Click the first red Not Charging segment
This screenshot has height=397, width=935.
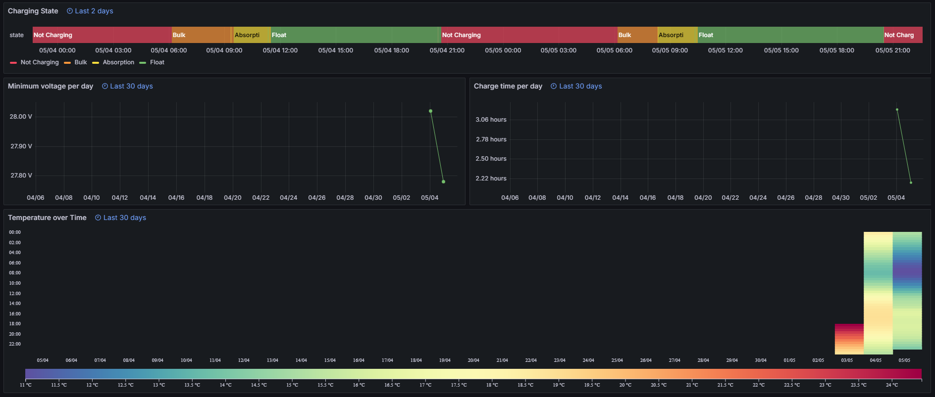[102, 35]
